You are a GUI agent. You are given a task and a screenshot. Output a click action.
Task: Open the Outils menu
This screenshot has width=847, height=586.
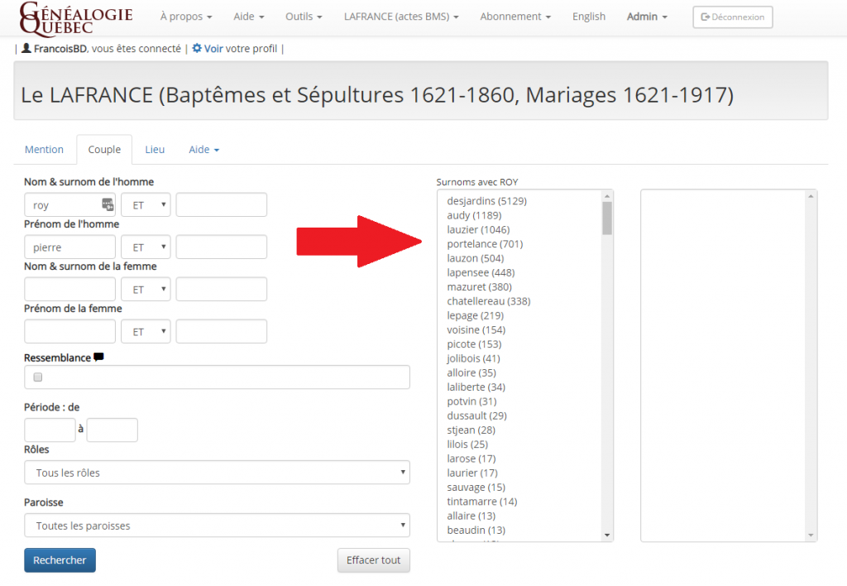[x=304, y=17]
